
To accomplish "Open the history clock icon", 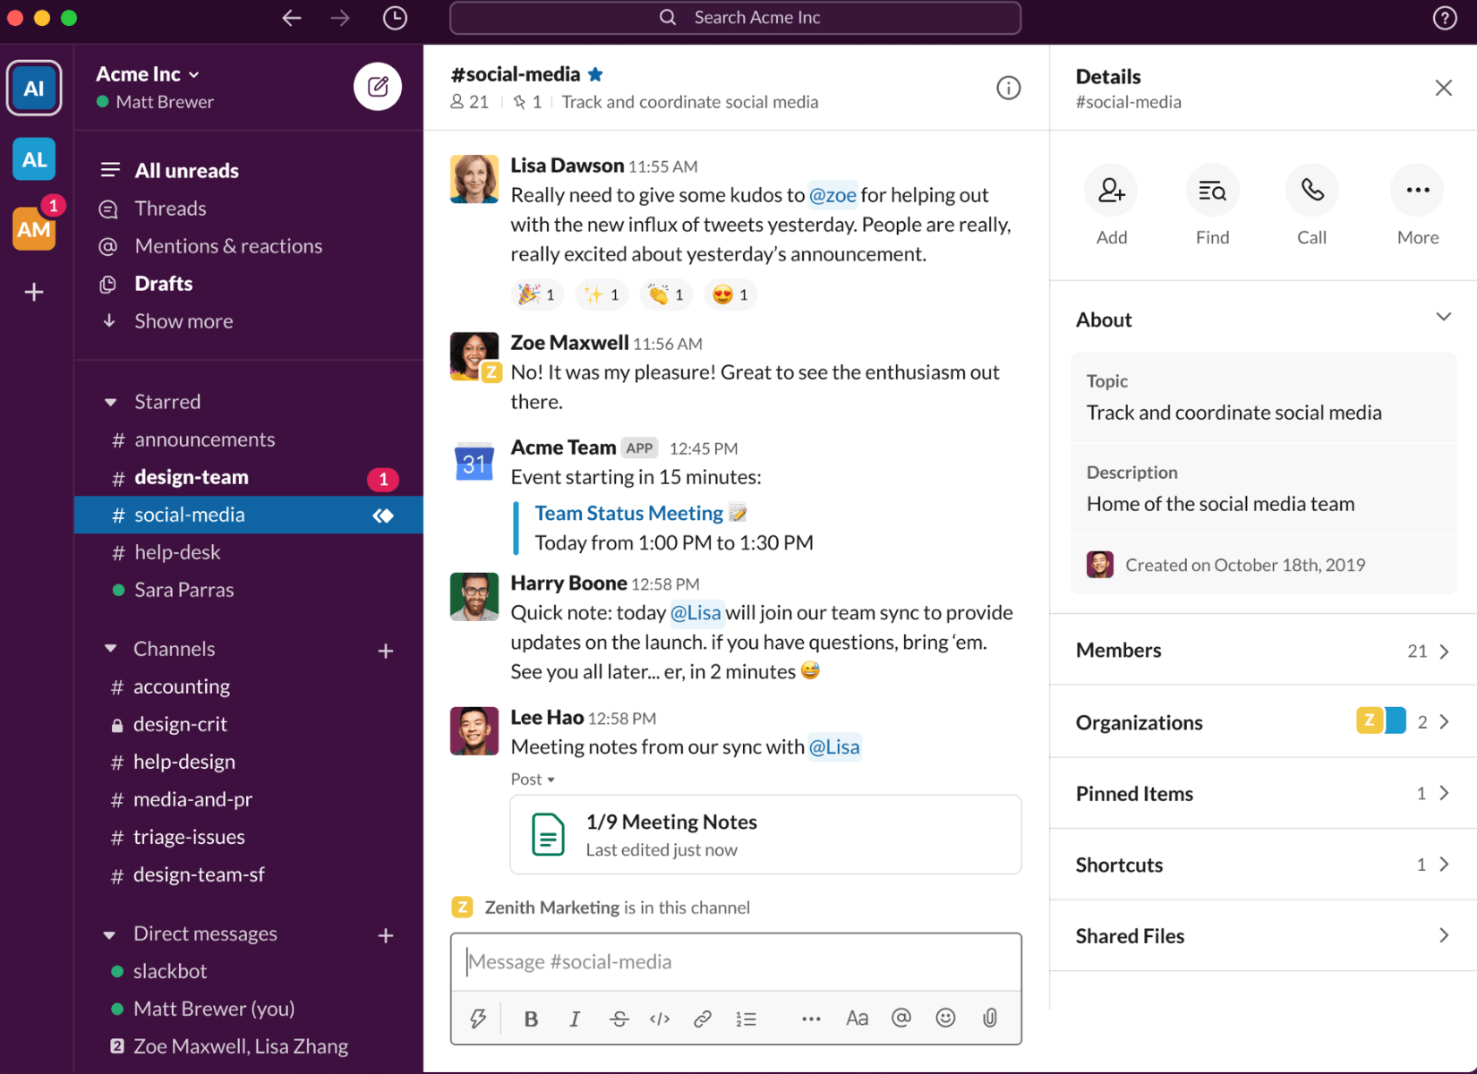I will [x=395, y=18].
